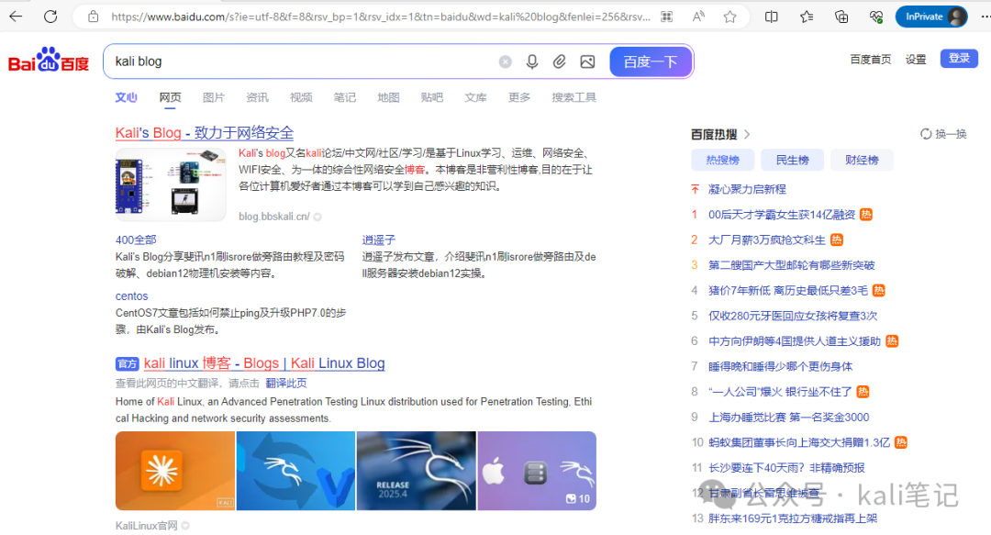991x535 pixels.
Task: Open hot search 睡得晚和睡得少哪个更伤身体
Action: click(780, 366)
